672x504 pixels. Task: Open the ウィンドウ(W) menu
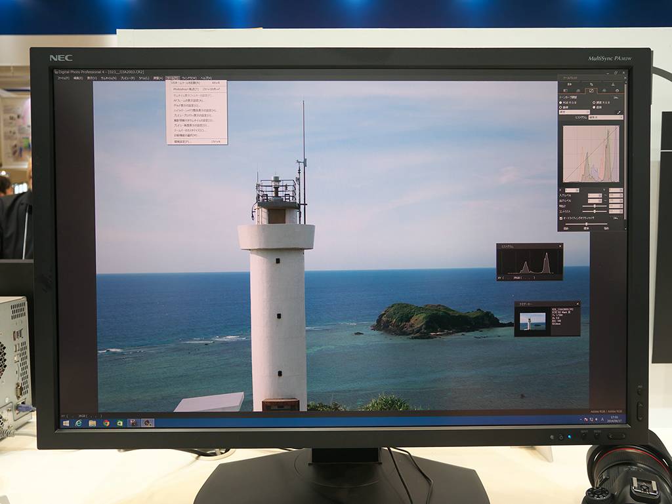[189, 78]
